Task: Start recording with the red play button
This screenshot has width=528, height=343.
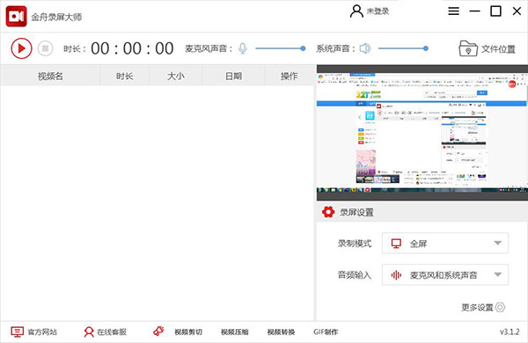Action: click(21, 48)
